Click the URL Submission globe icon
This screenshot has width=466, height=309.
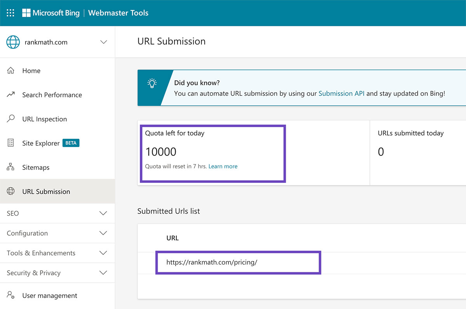click(x=11, y=191)
